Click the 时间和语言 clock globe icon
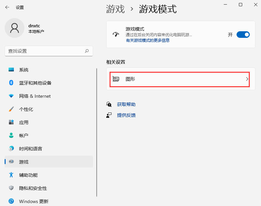This screenshot has height=206, width=261. [11, 148]
